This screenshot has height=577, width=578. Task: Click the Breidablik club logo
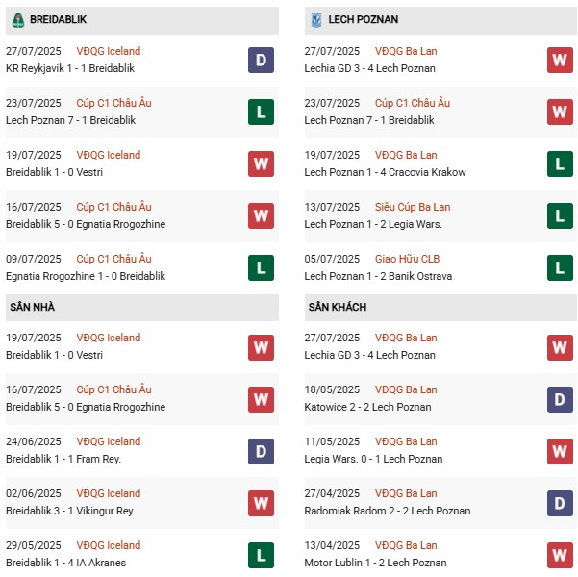(18, 19)
